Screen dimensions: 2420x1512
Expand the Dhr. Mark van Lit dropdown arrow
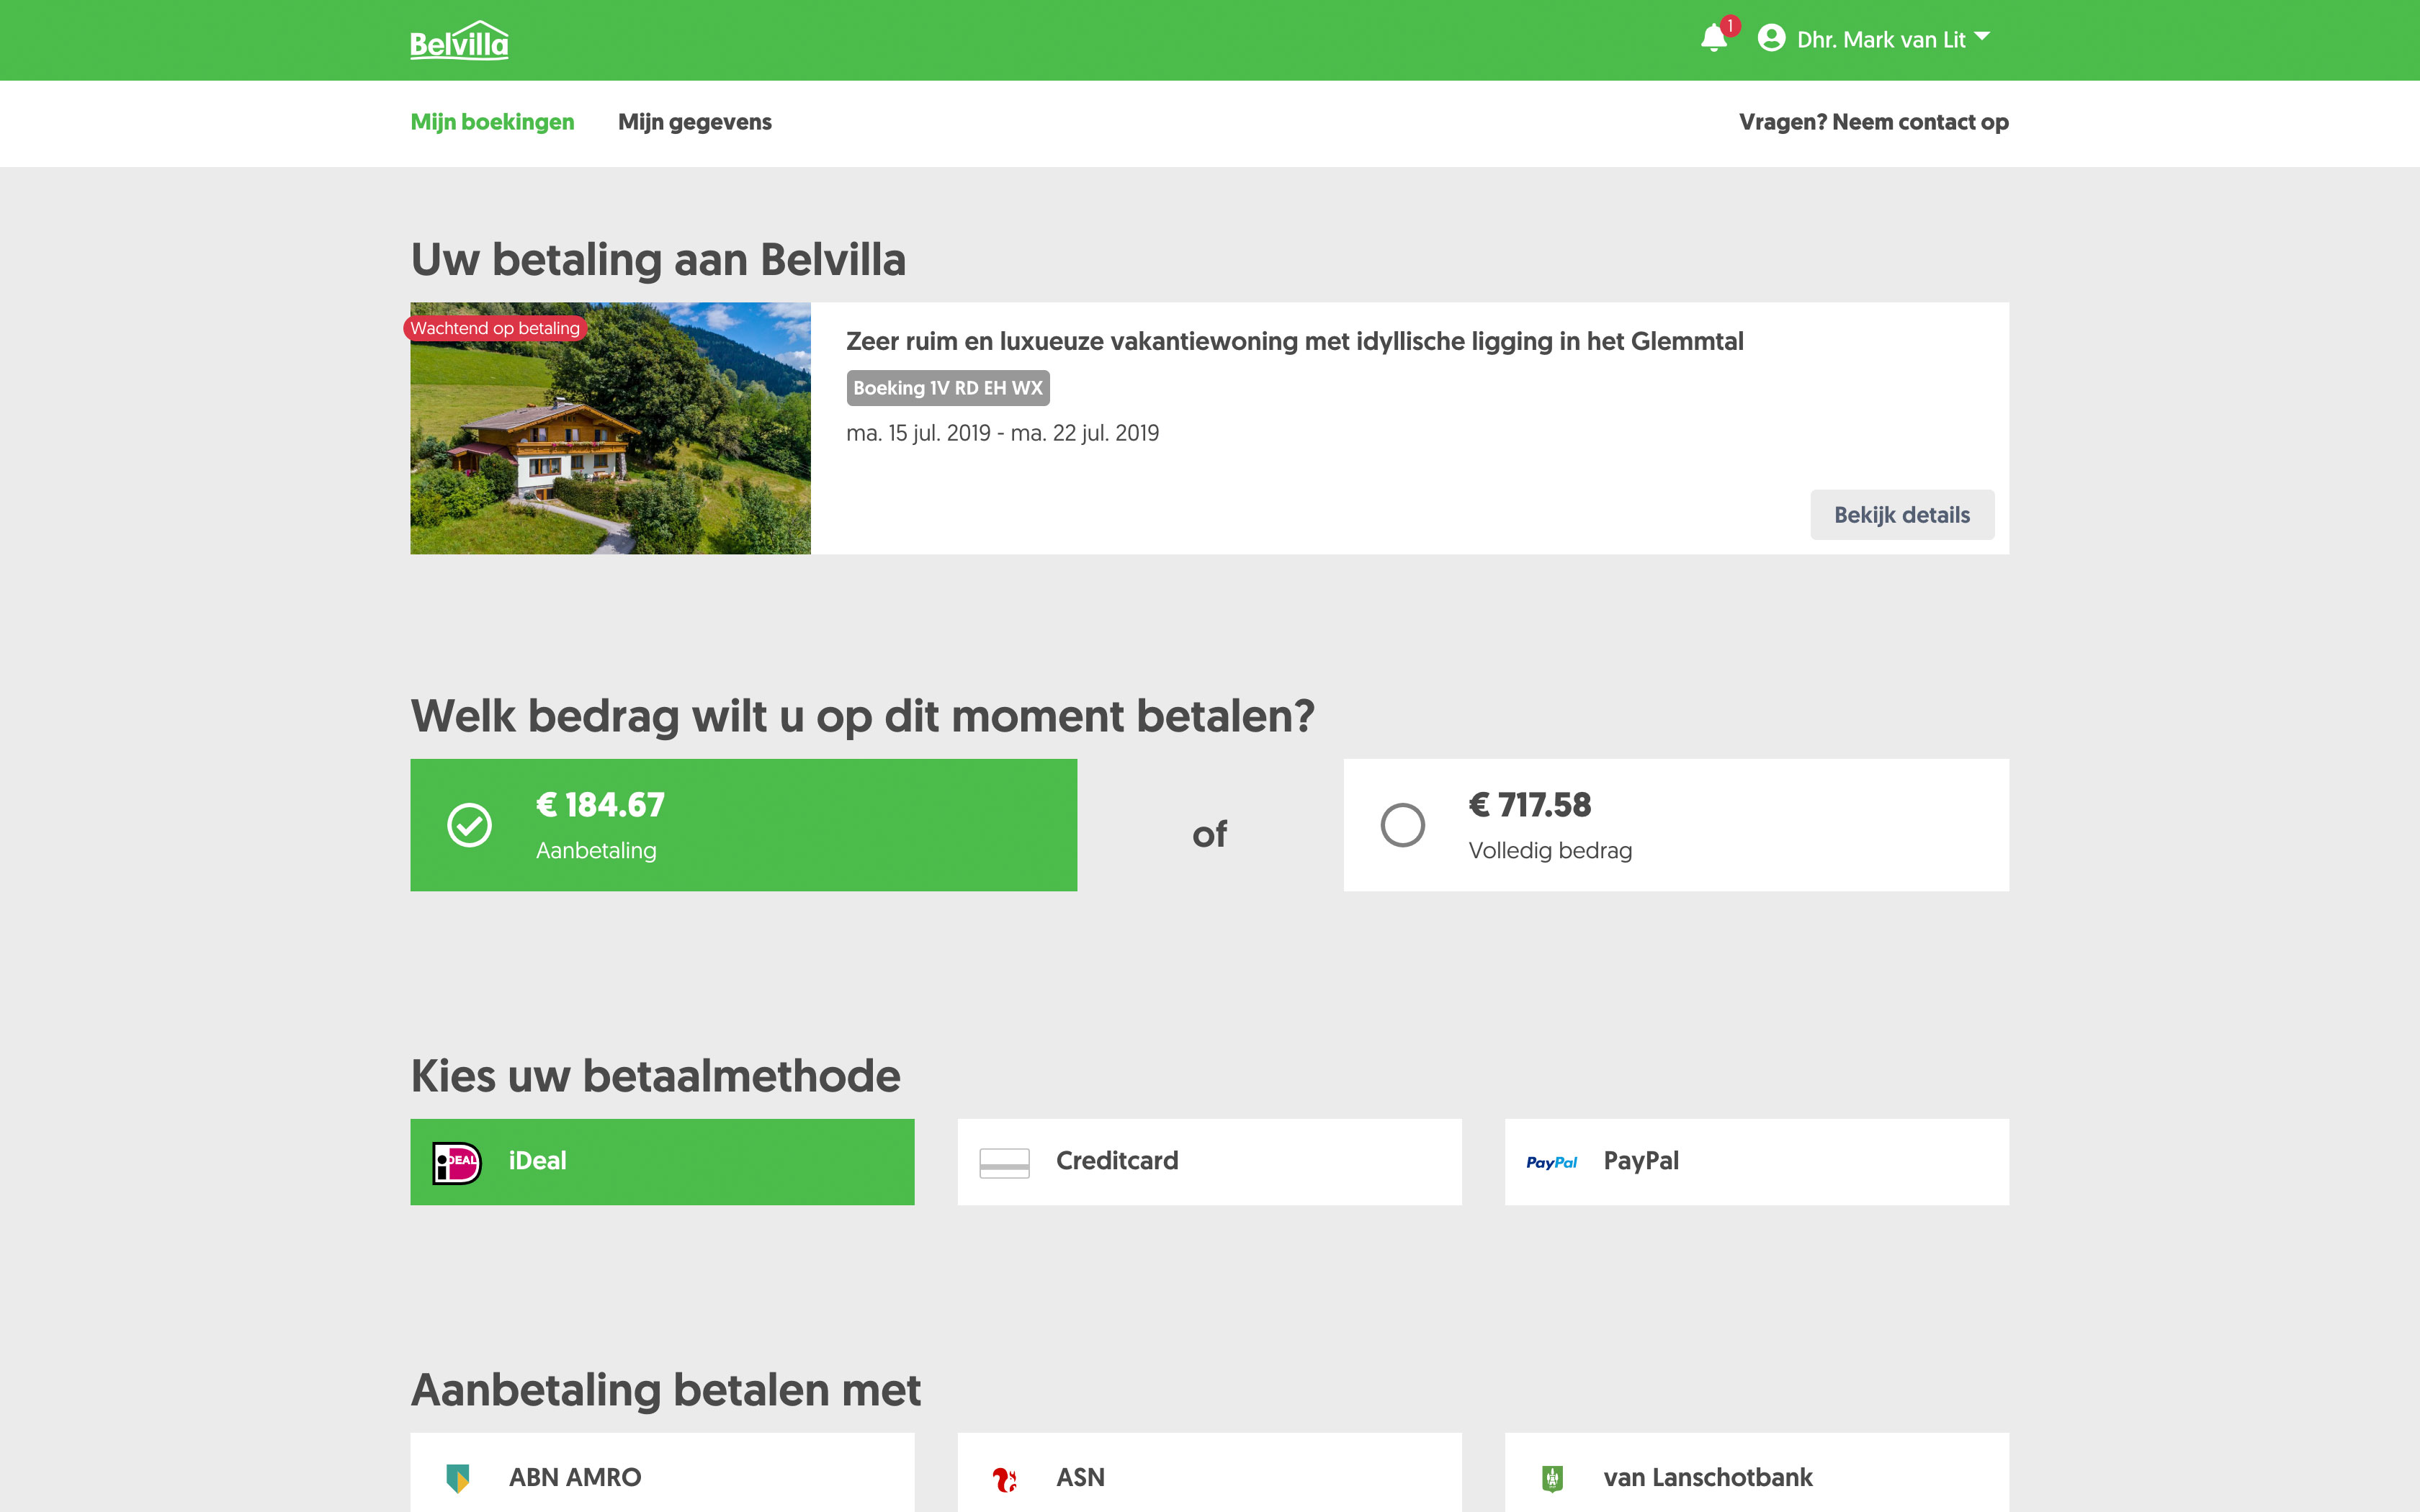pos(1982,37)
